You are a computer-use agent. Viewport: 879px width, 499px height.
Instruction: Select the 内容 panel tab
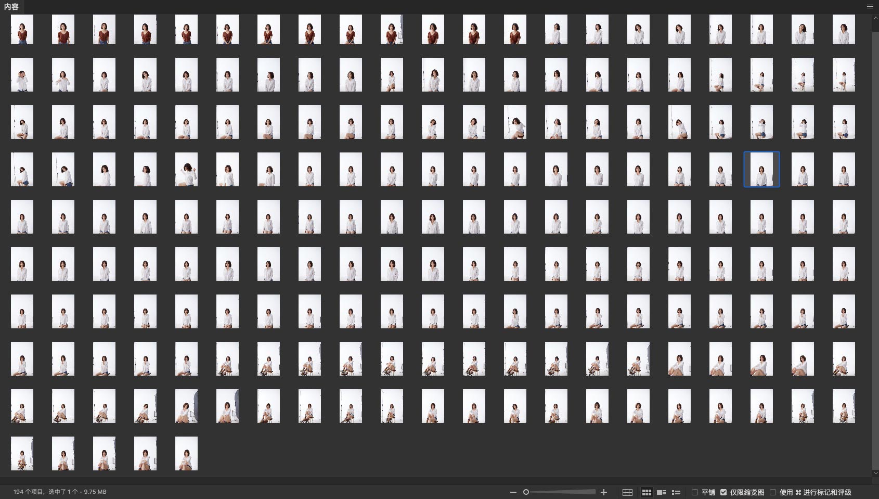(11, 7)
